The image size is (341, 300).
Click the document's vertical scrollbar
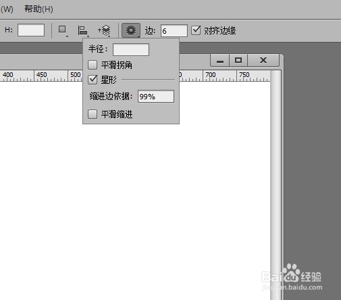click(276, 184)
